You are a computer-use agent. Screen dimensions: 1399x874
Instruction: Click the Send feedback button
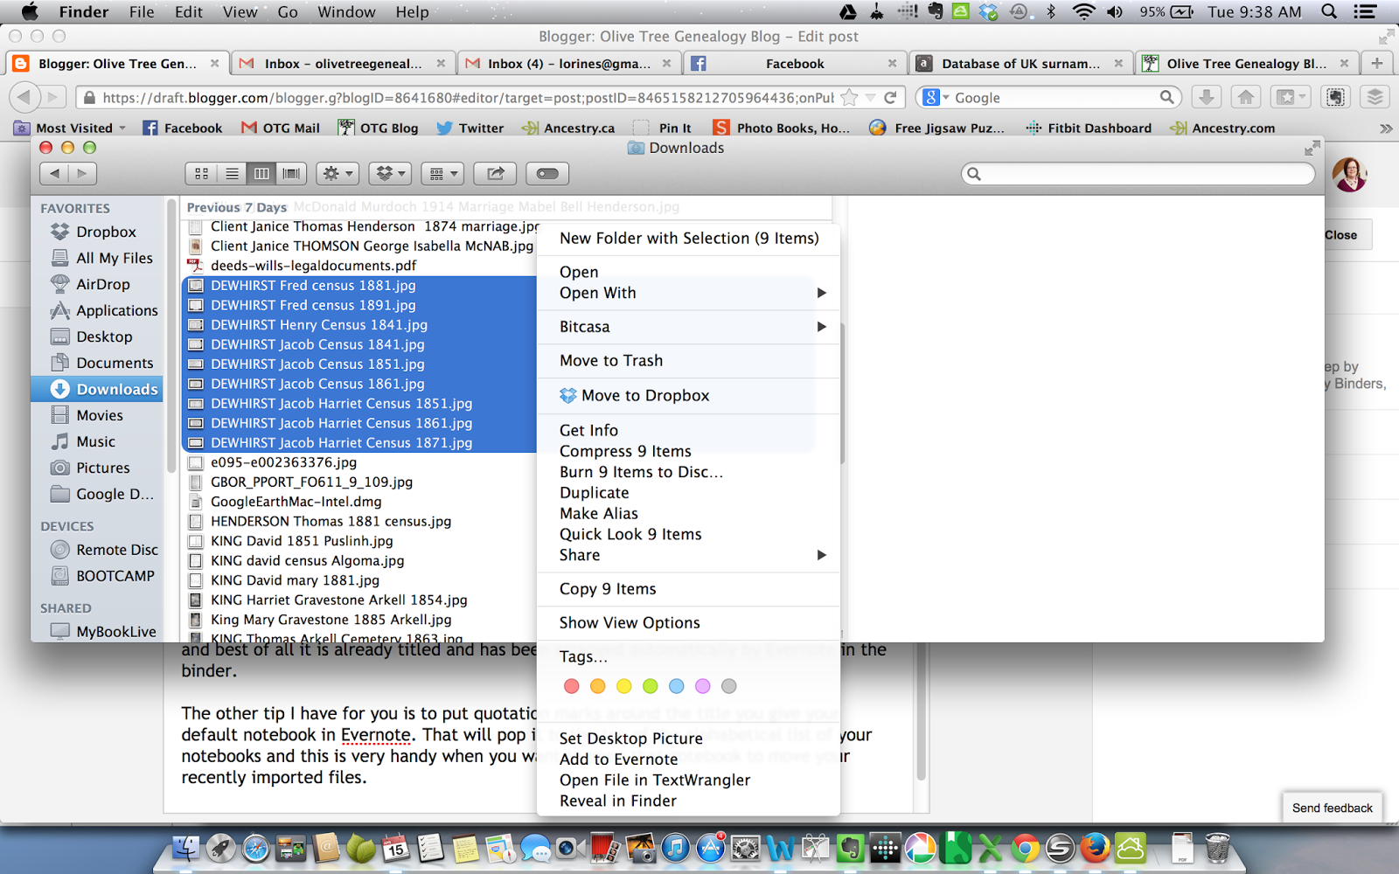point(1333,808)
